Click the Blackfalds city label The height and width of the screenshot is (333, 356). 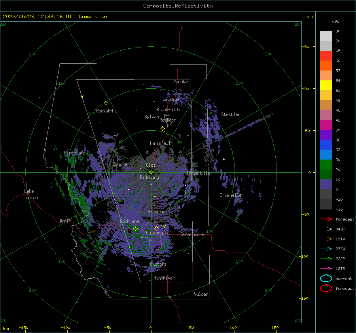(x=168, y=110)
